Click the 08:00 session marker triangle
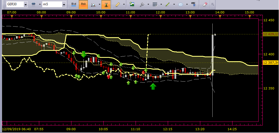The height and width of the screenshot is (133, 279). (x=42, y=16)
